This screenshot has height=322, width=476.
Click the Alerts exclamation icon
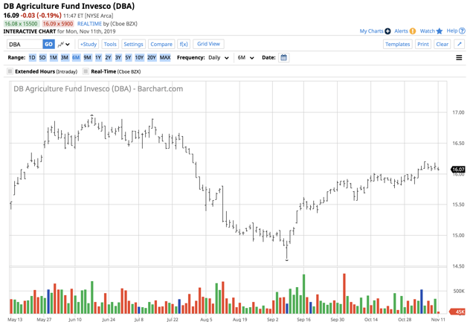click(413, 31)
